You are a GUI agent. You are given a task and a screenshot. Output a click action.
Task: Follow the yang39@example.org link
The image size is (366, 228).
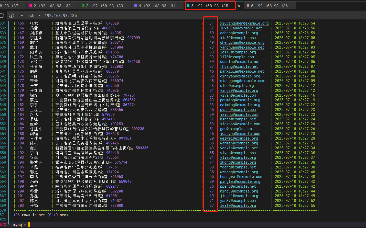239,90
